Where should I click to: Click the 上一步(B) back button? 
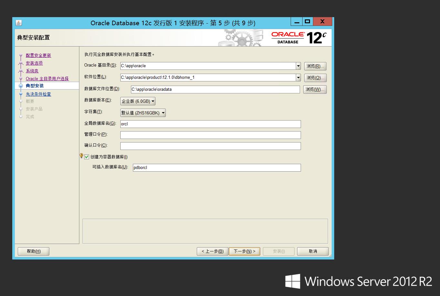tap(213, 251)
